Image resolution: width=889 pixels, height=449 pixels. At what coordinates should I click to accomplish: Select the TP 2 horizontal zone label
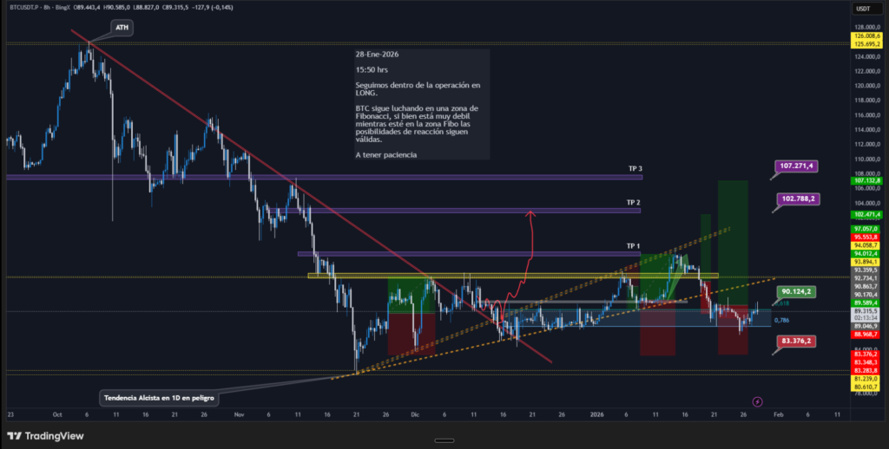[x=634, y=202]
